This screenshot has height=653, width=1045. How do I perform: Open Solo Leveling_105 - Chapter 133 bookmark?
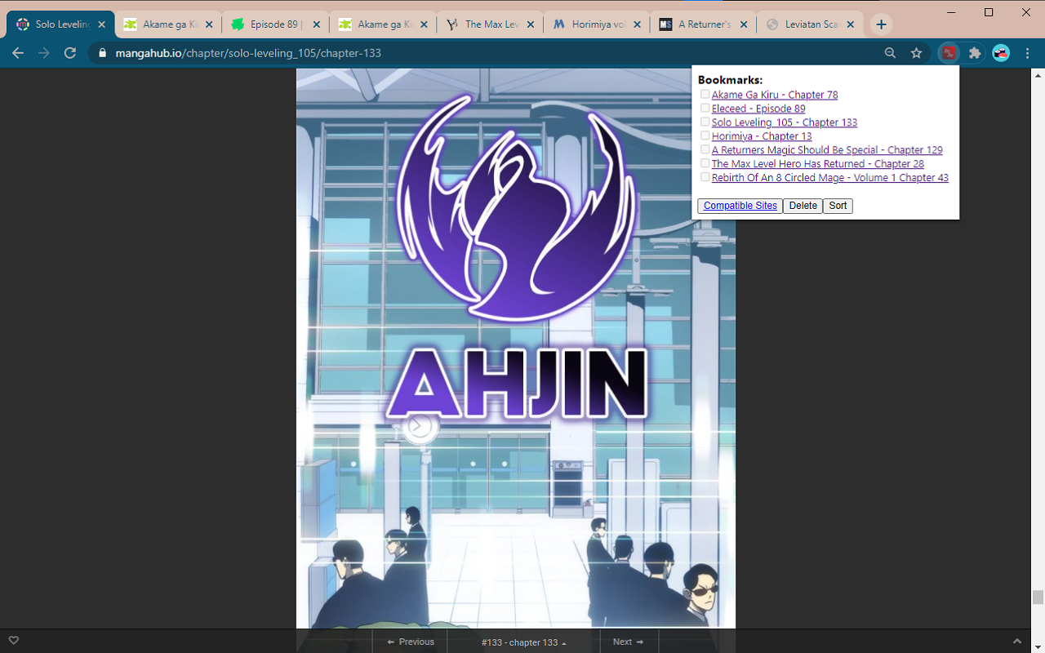pyautogui.click(x=785, y=122)
